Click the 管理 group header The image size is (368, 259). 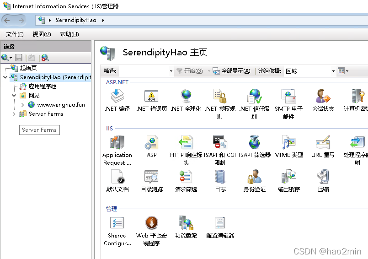point(112,209)
